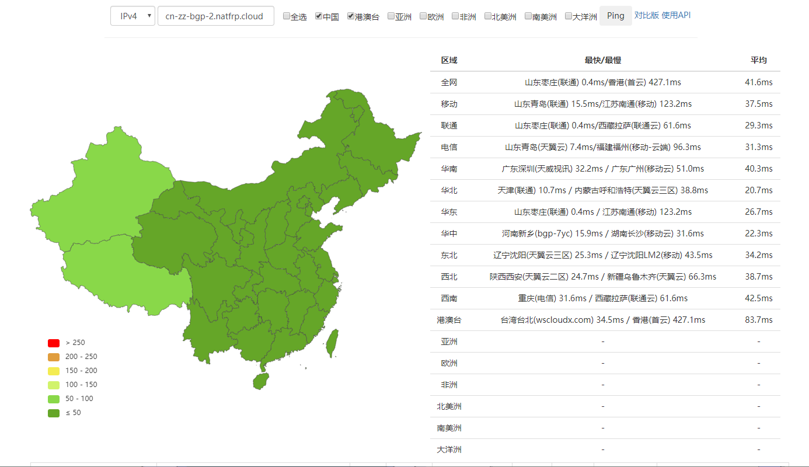Image resolution: width=809 pixels, height=467 pixels.
Task: Click the 大洋洲 row label in the table
Action: [x=449, y=449]
